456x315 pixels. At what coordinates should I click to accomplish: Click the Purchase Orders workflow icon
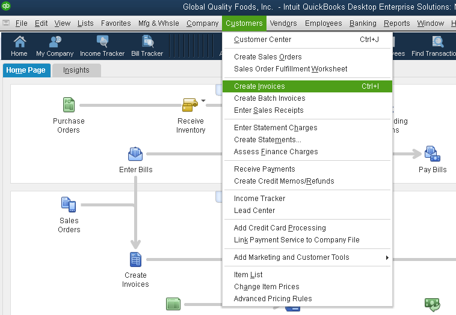[x=69, y=105]
